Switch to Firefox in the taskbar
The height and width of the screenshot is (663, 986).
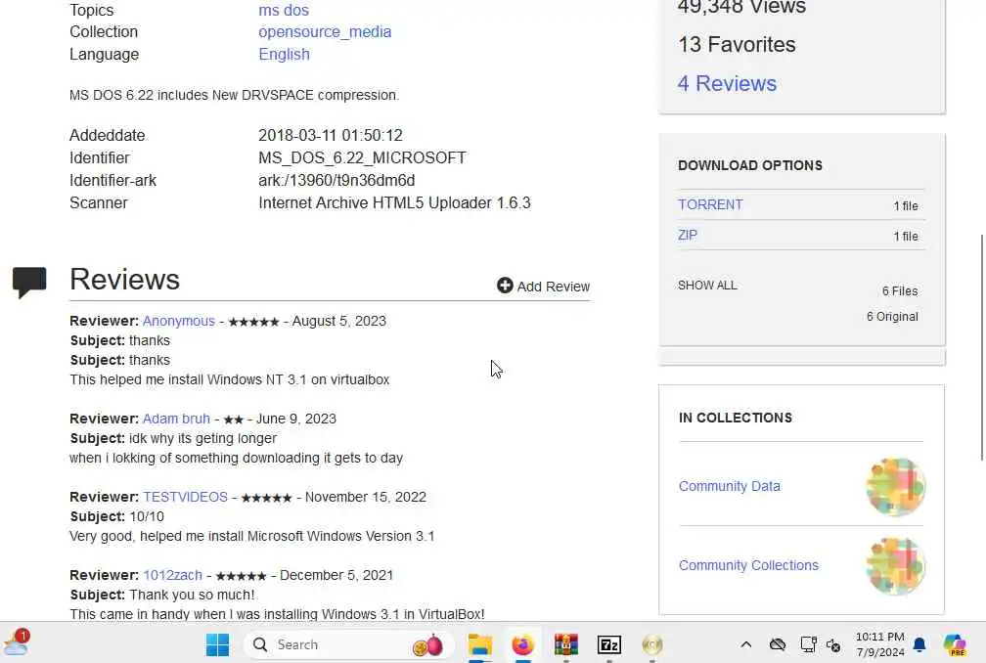click(522, 644)
